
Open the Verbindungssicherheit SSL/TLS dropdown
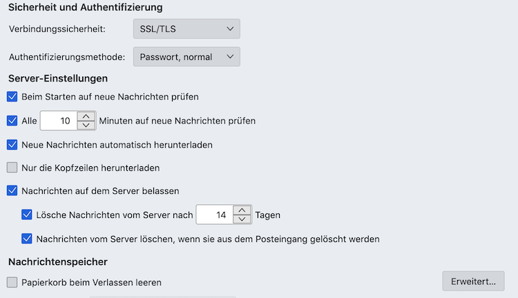(186, 29)
